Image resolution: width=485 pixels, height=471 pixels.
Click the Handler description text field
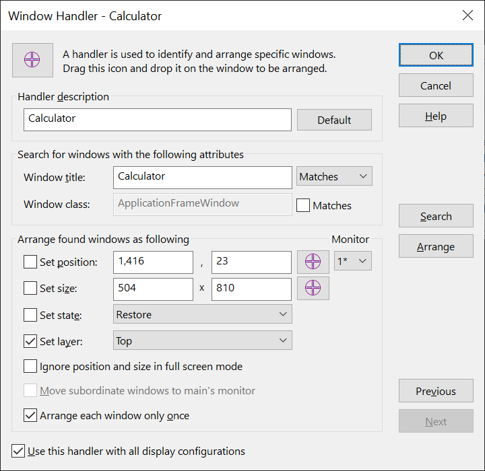[158, 120]
